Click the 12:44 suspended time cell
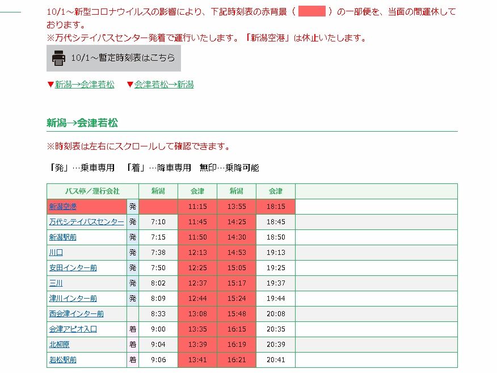 click(x=197, y=299)
